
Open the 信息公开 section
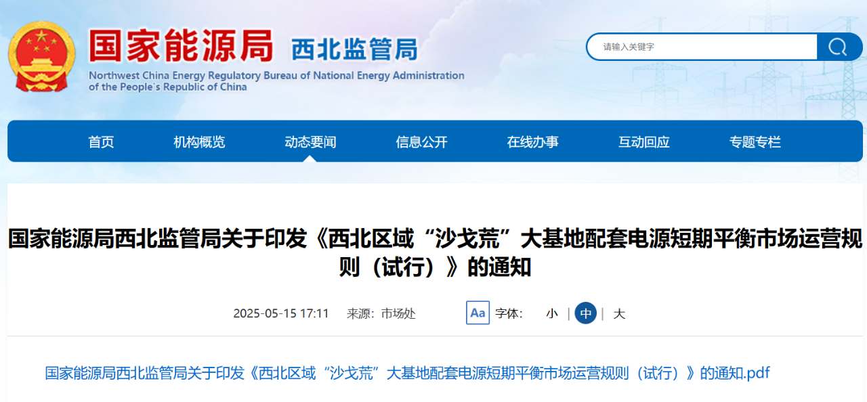(x=421, y=142)
